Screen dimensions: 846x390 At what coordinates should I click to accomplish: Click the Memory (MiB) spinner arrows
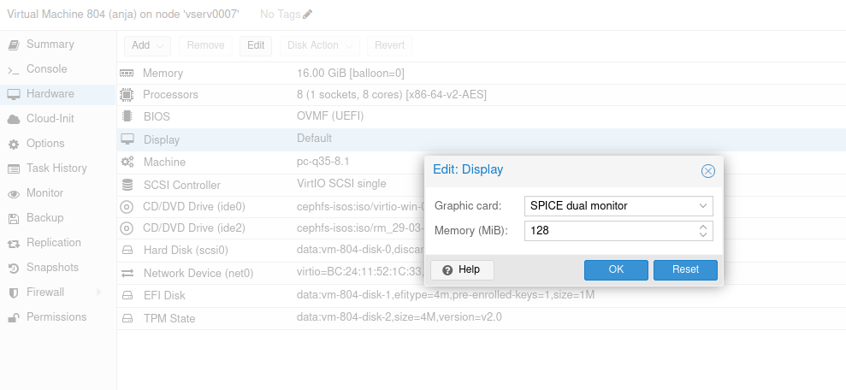702,231
